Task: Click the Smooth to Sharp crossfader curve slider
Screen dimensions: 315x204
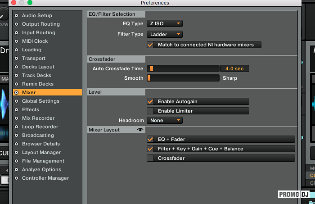Action: point(183,78)
